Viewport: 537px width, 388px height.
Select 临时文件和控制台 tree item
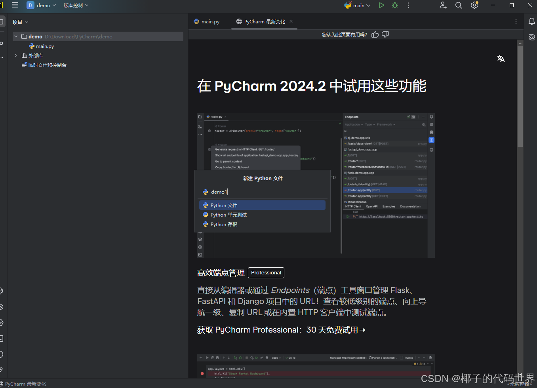pyautogui.click(x=44, y=65)
